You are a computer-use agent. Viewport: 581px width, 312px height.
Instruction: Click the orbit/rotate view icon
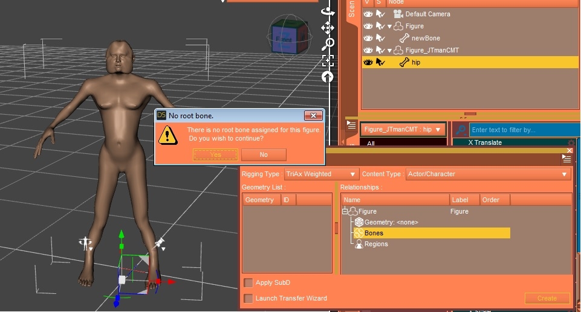[x=328, y=11]
